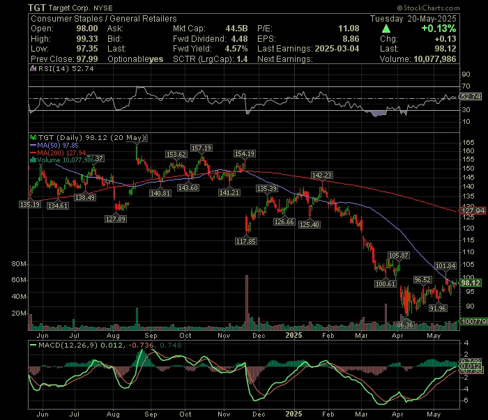488x420 pixels.
Task: Click the Fwd Dividend value 4.48
Action: point(239,39)
